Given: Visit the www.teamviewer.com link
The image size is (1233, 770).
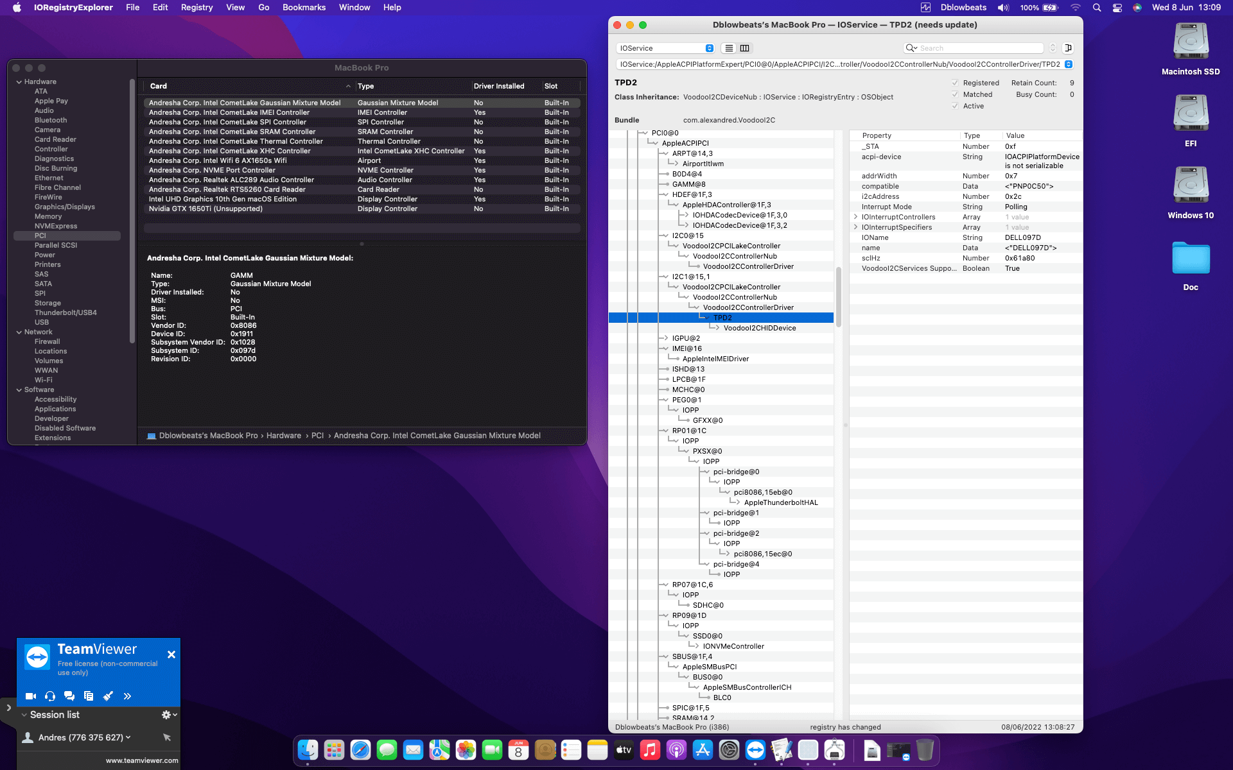Looking at the screenshot, I should 141,760.
